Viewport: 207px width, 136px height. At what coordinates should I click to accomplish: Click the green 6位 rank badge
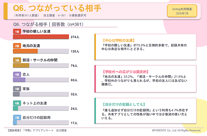coord(17,103)
